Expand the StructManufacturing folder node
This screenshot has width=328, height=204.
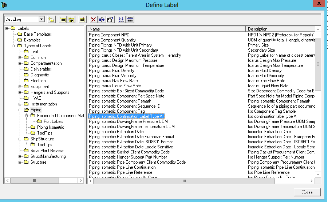click(20, 156)
